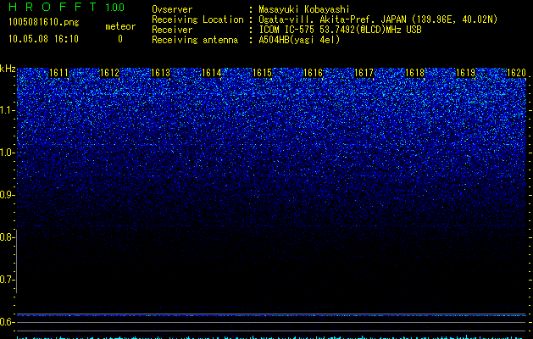This screenshot has width=533, height=339.
Task: Click the 1618 time marker
Action: pos(414,73)
